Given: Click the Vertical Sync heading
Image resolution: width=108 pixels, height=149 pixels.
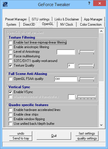Looking at the screenshot, I should pos(19,87).
